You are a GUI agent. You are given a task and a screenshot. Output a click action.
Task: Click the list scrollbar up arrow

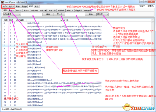pyautogui.click(x=152, y=20)
